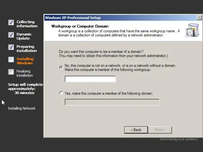Click the workgroup name input field
Viewport: 203px width, 152px height.
coord(90,79)
